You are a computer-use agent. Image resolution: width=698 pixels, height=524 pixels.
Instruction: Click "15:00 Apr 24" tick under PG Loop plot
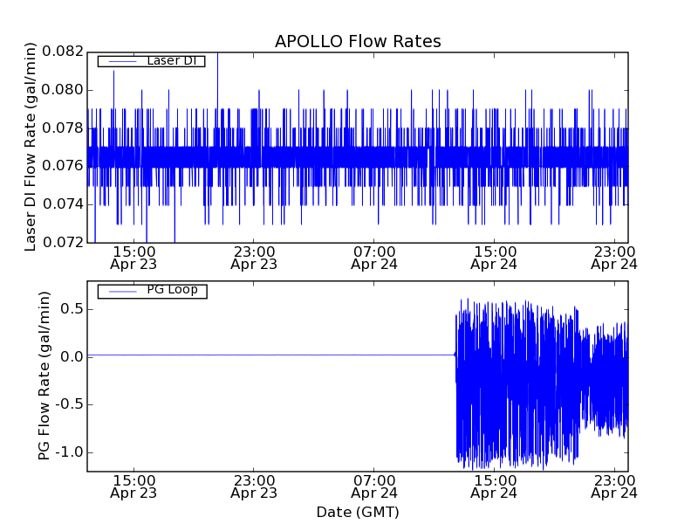(494, 486)
